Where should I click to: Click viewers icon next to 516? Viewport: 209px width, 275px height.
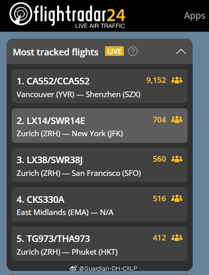click(177, 198)
